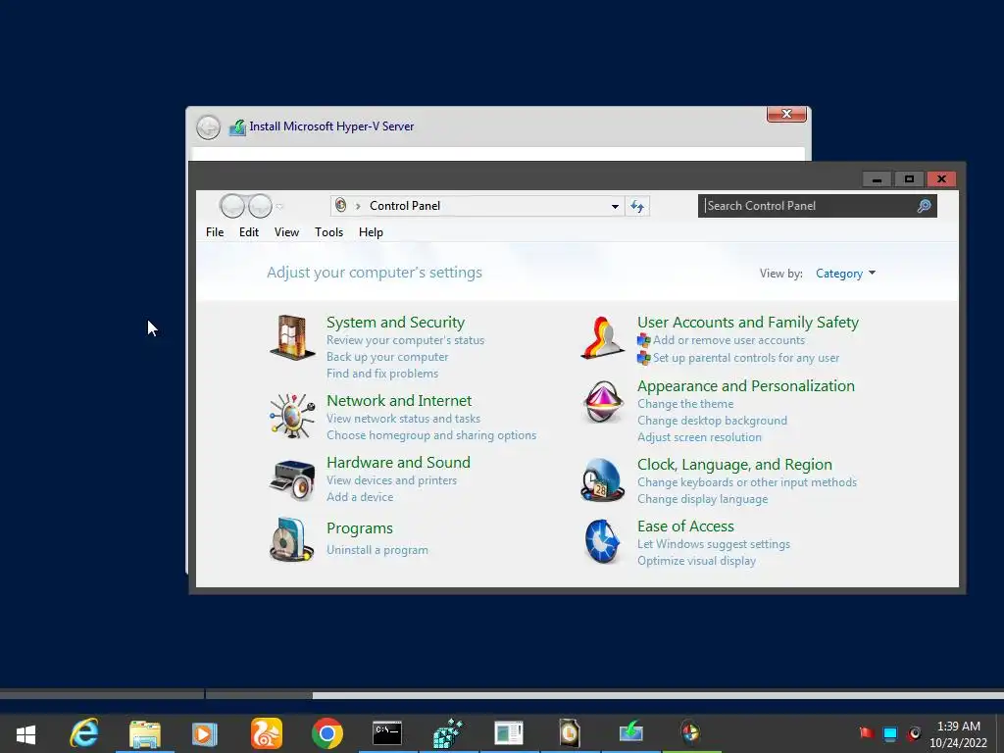Click View network status and tasks

coord(403,419)
